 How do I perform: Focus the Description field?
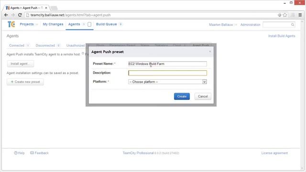(167, 73)
